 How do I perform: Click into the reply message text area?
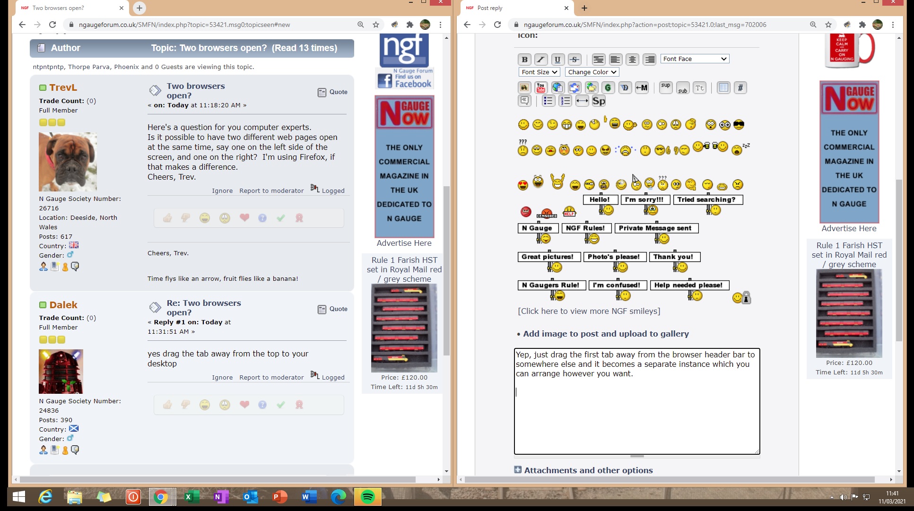(637, 401)
